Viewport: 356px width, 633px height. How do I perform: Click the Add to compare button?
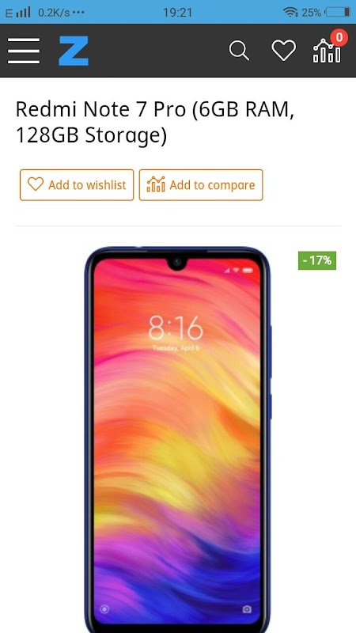click(201, 185)
